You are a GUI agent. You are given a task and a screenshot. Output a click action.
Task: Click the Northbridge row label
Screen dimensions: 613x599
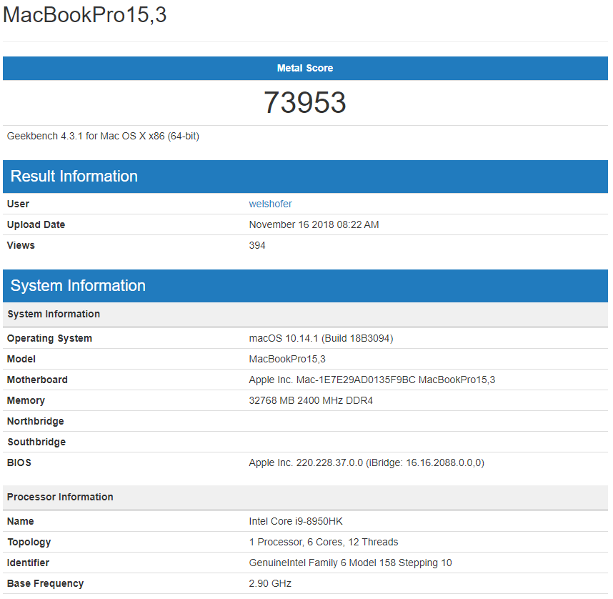36,422
